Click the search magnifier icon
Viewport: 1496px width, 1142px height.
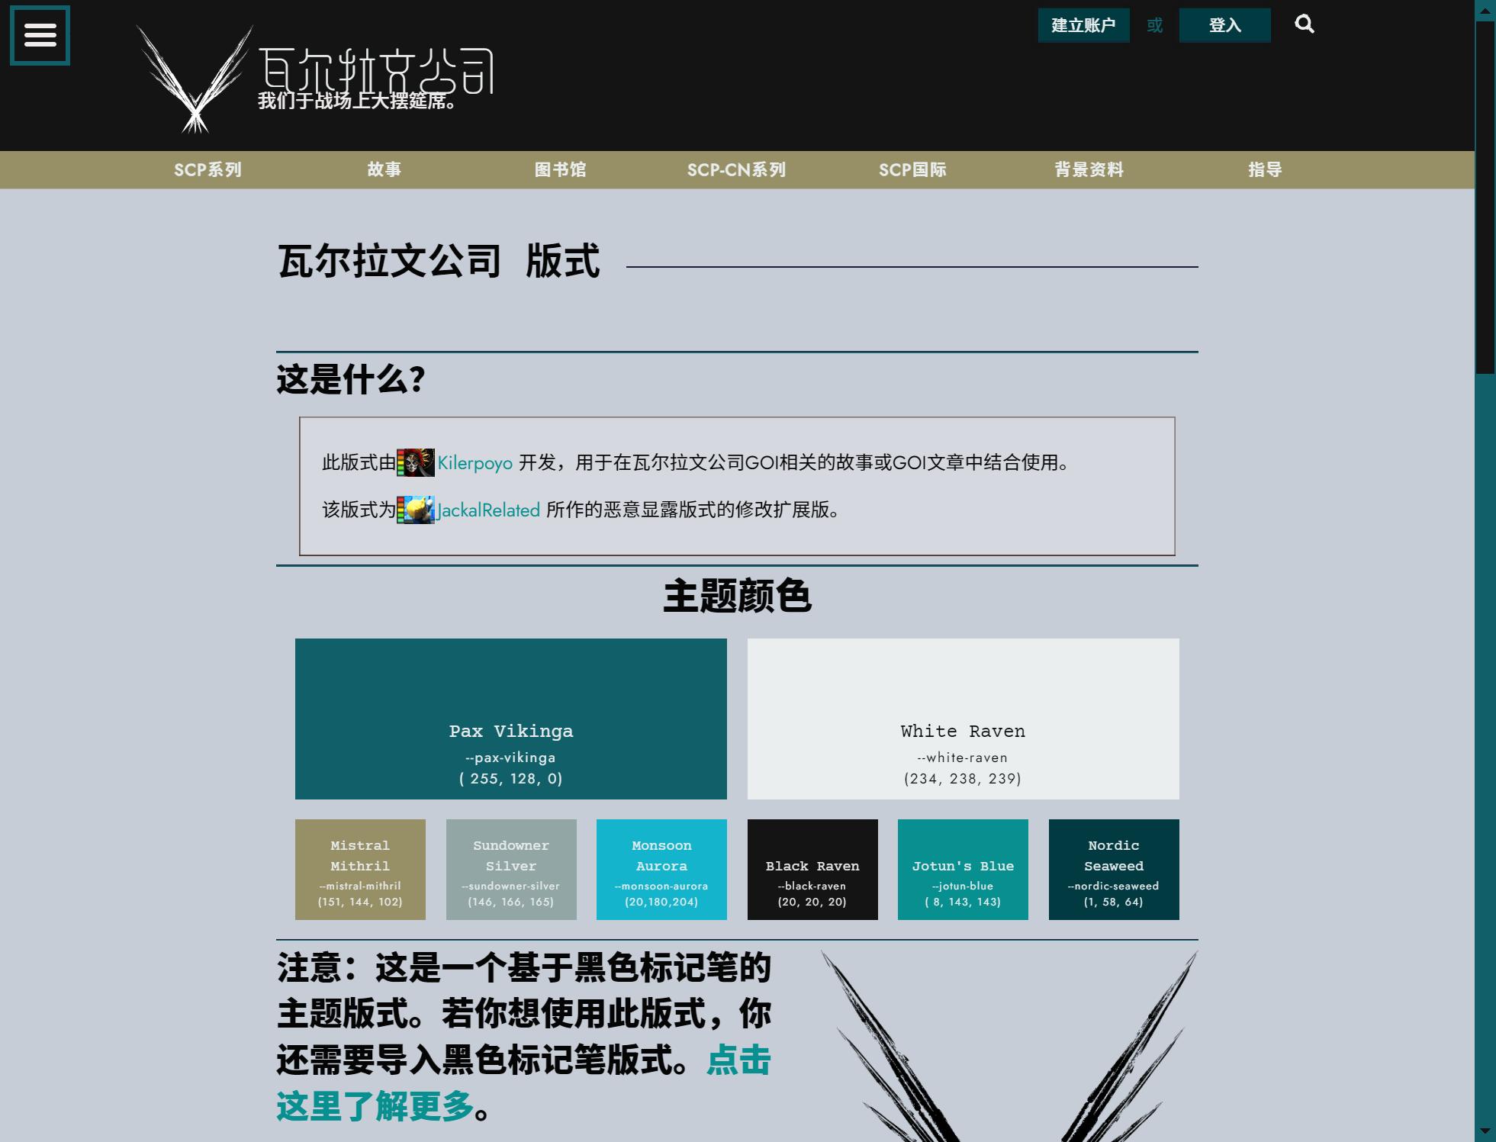coord(1305,24)
